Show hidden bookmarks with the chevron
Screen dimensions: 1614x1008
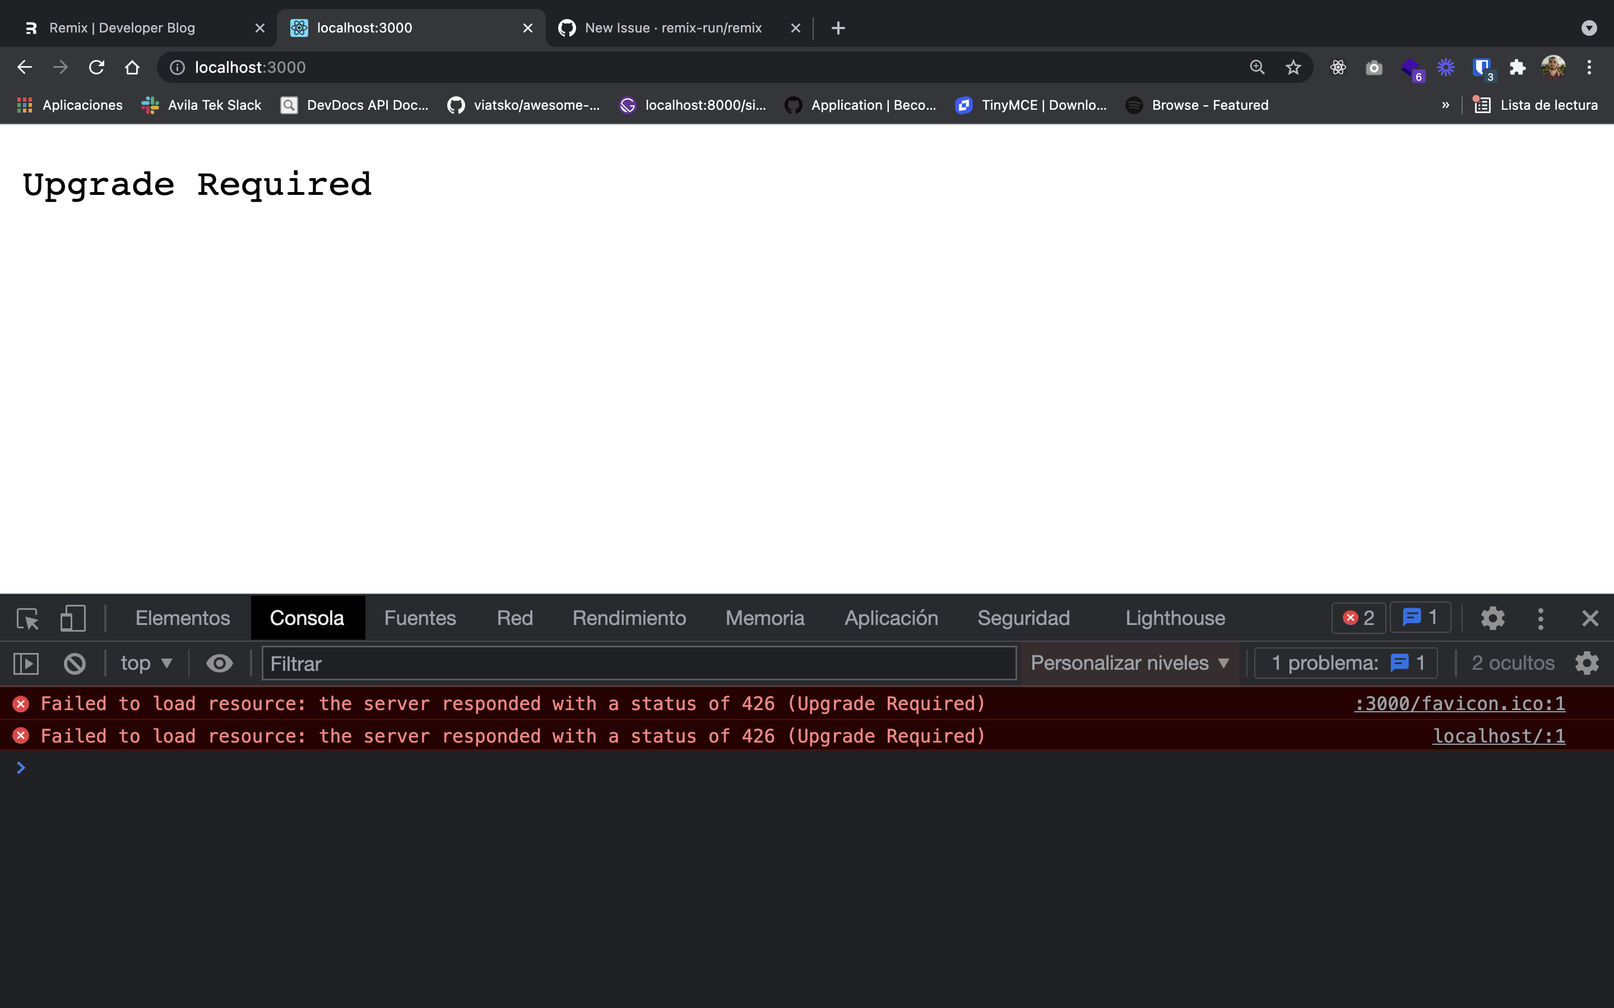coord(1445,105)
